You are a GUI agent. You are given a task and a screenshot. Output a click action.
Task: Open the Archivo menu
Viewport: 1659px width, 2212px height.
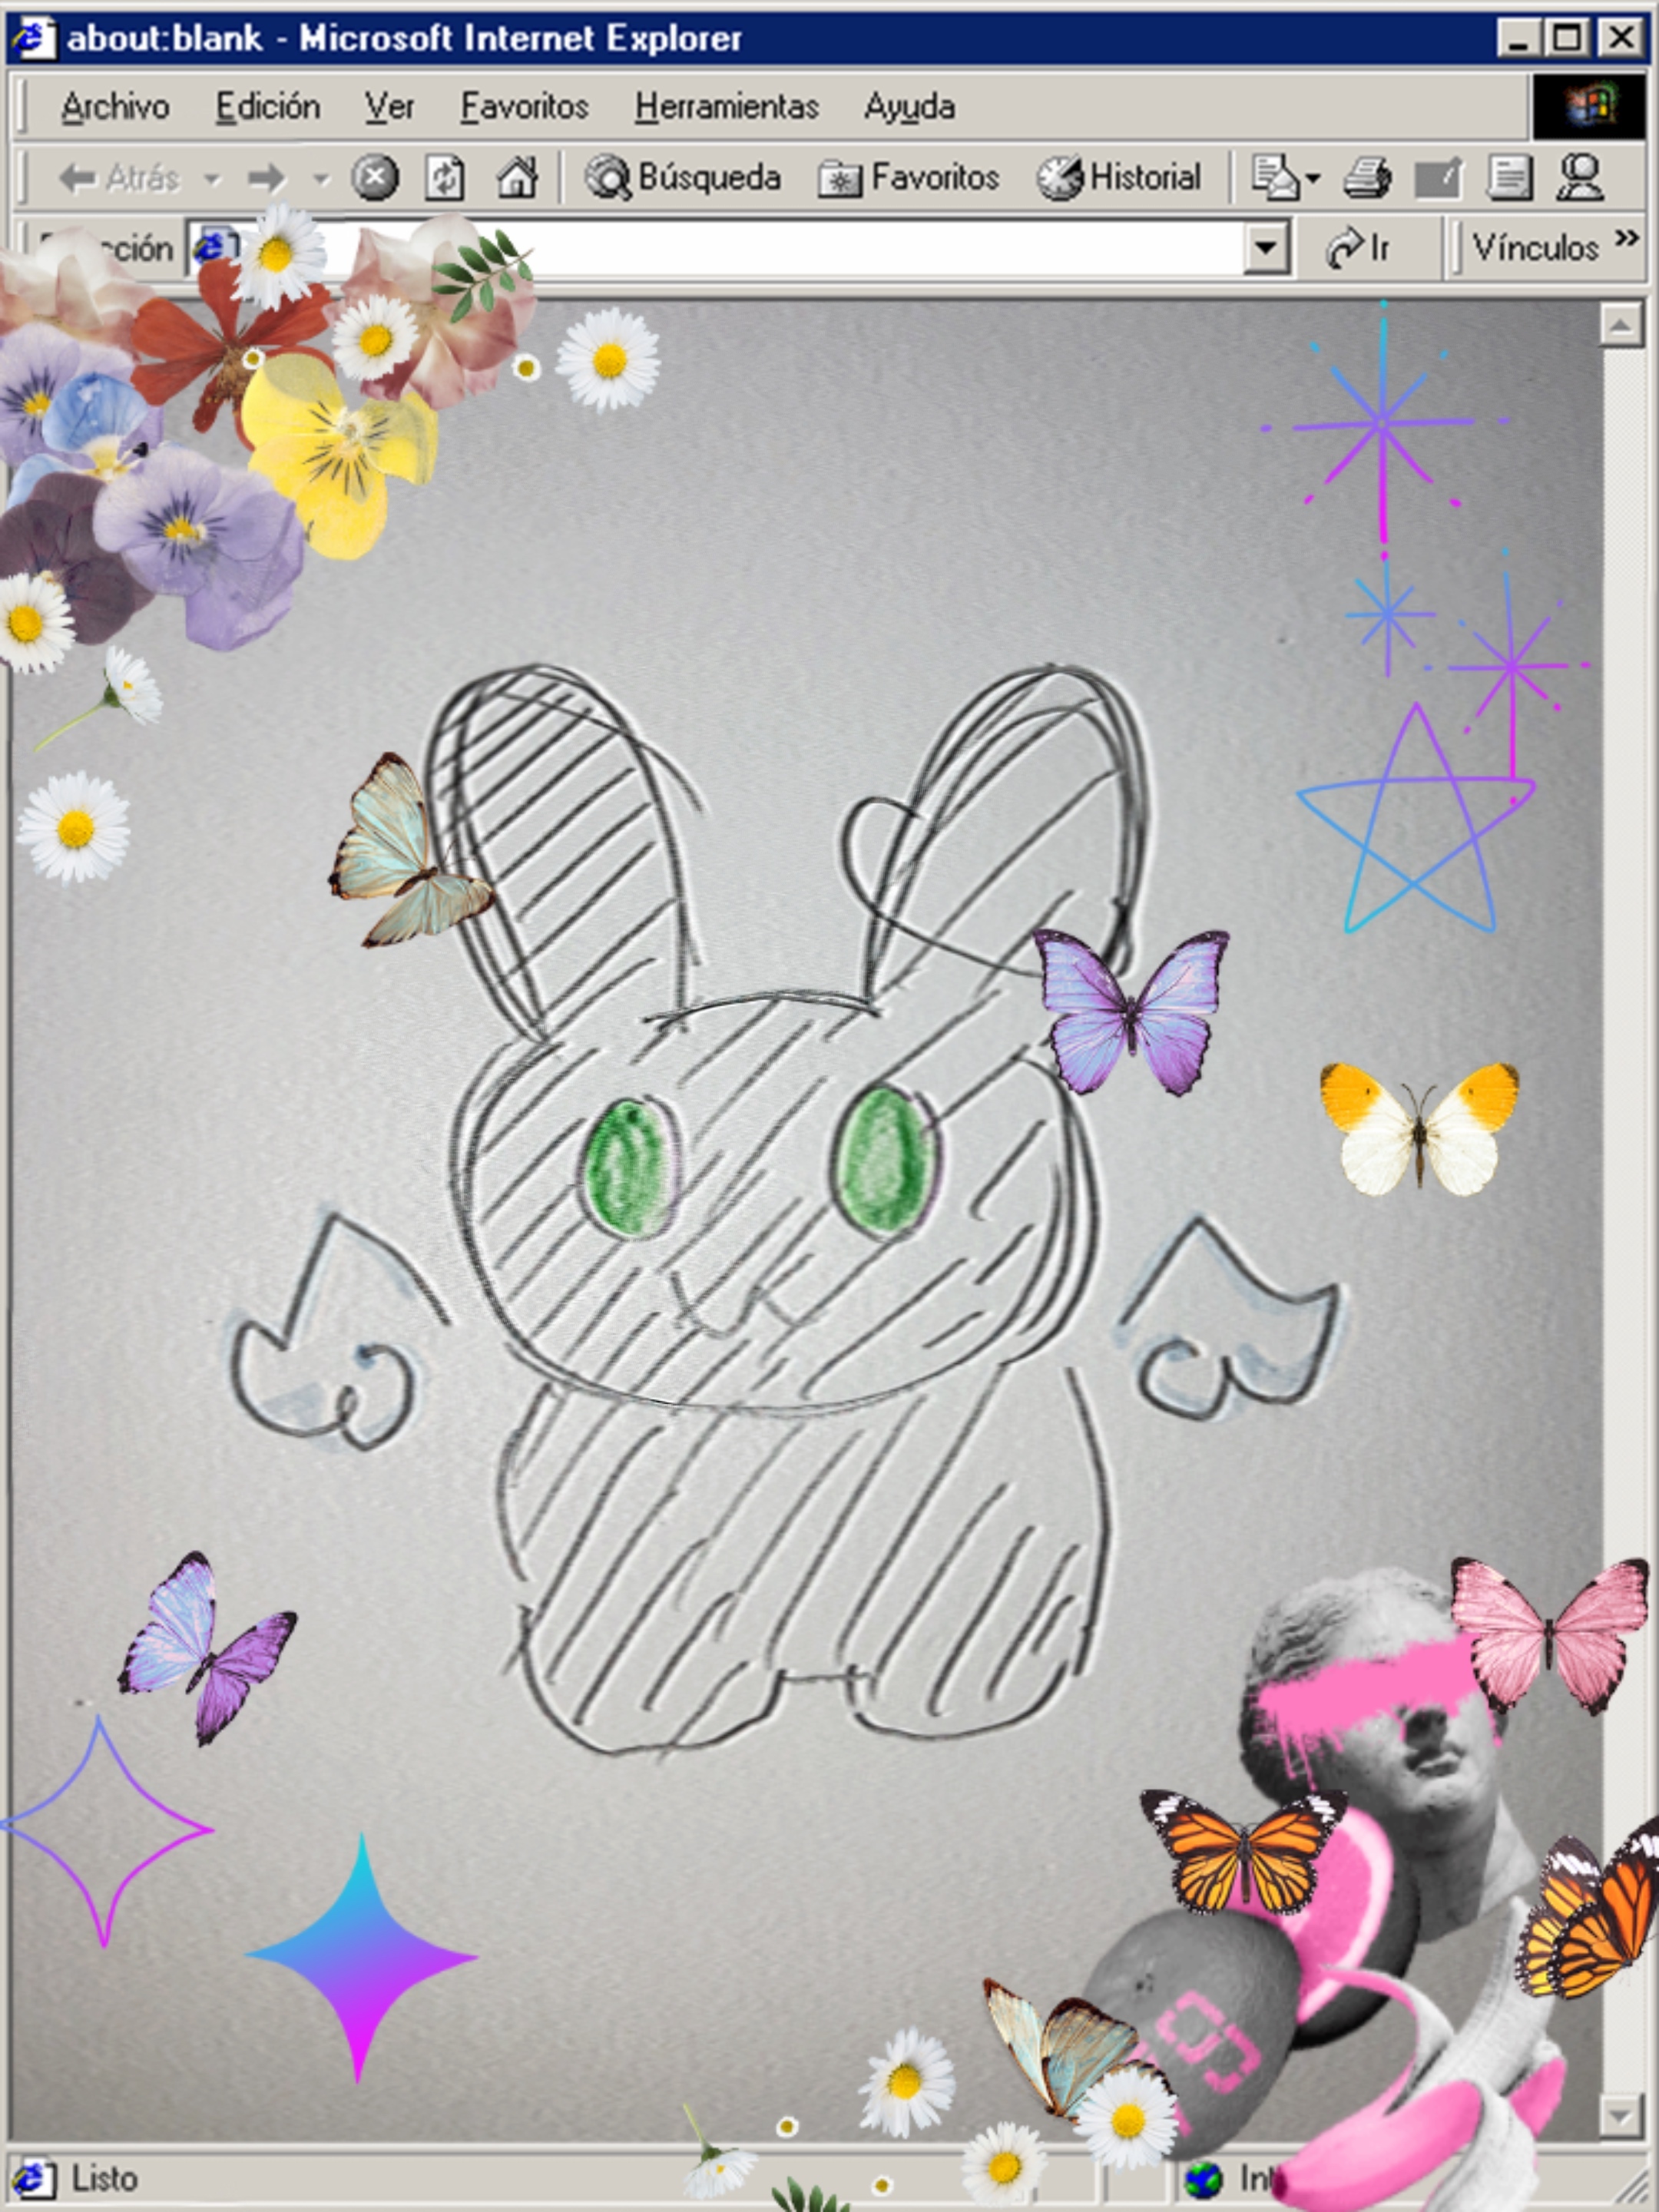click(x=114, y=107)
